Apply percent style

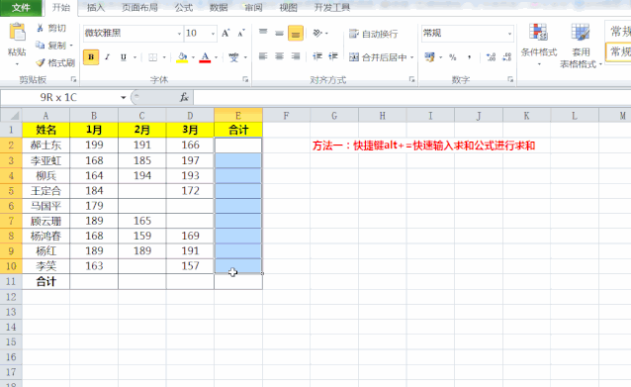coord(453,57)
